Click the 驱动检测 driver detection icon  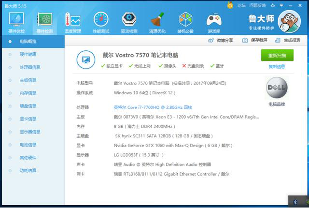click(x=129, y=20)
